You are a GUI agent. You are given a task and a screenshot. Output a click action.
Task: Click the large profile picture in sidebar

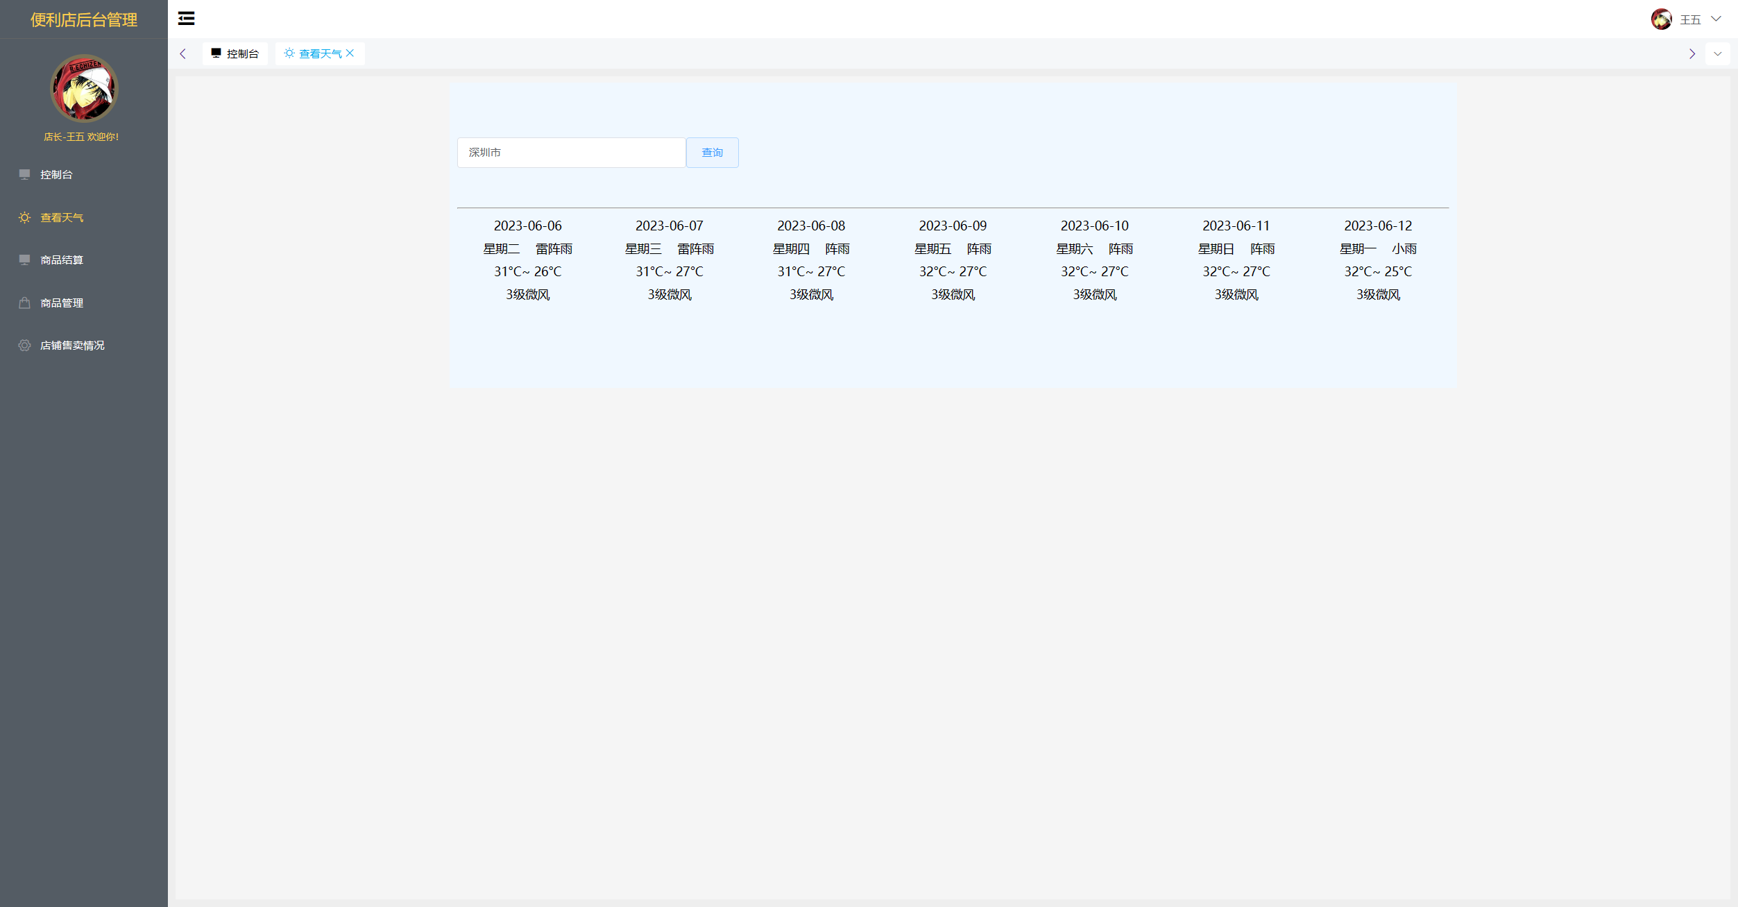[x=84, y=89]
